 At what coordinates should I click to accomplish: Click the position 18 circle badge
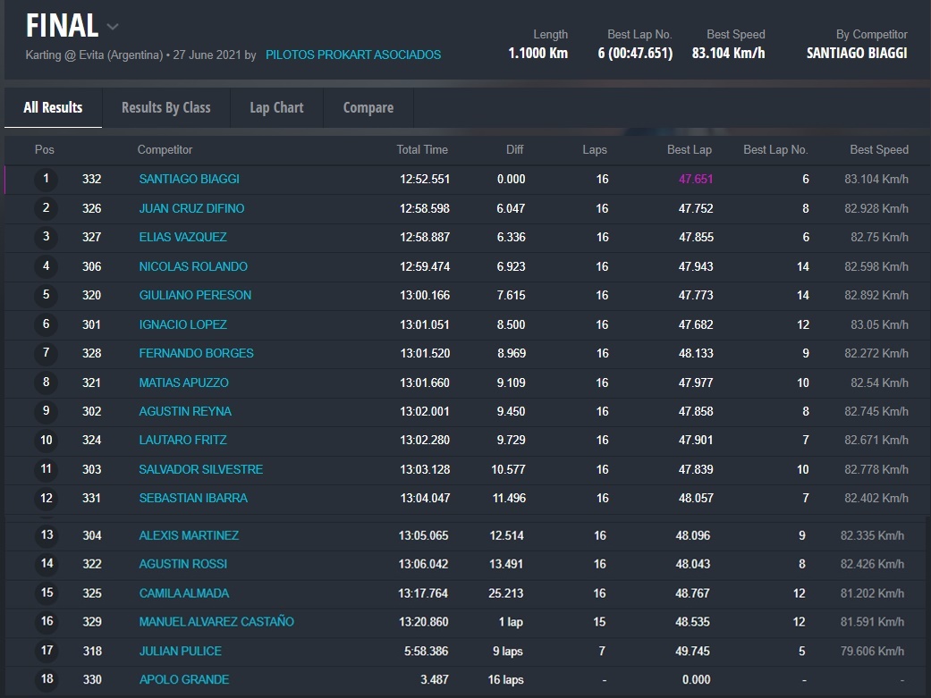pos(47,679)
